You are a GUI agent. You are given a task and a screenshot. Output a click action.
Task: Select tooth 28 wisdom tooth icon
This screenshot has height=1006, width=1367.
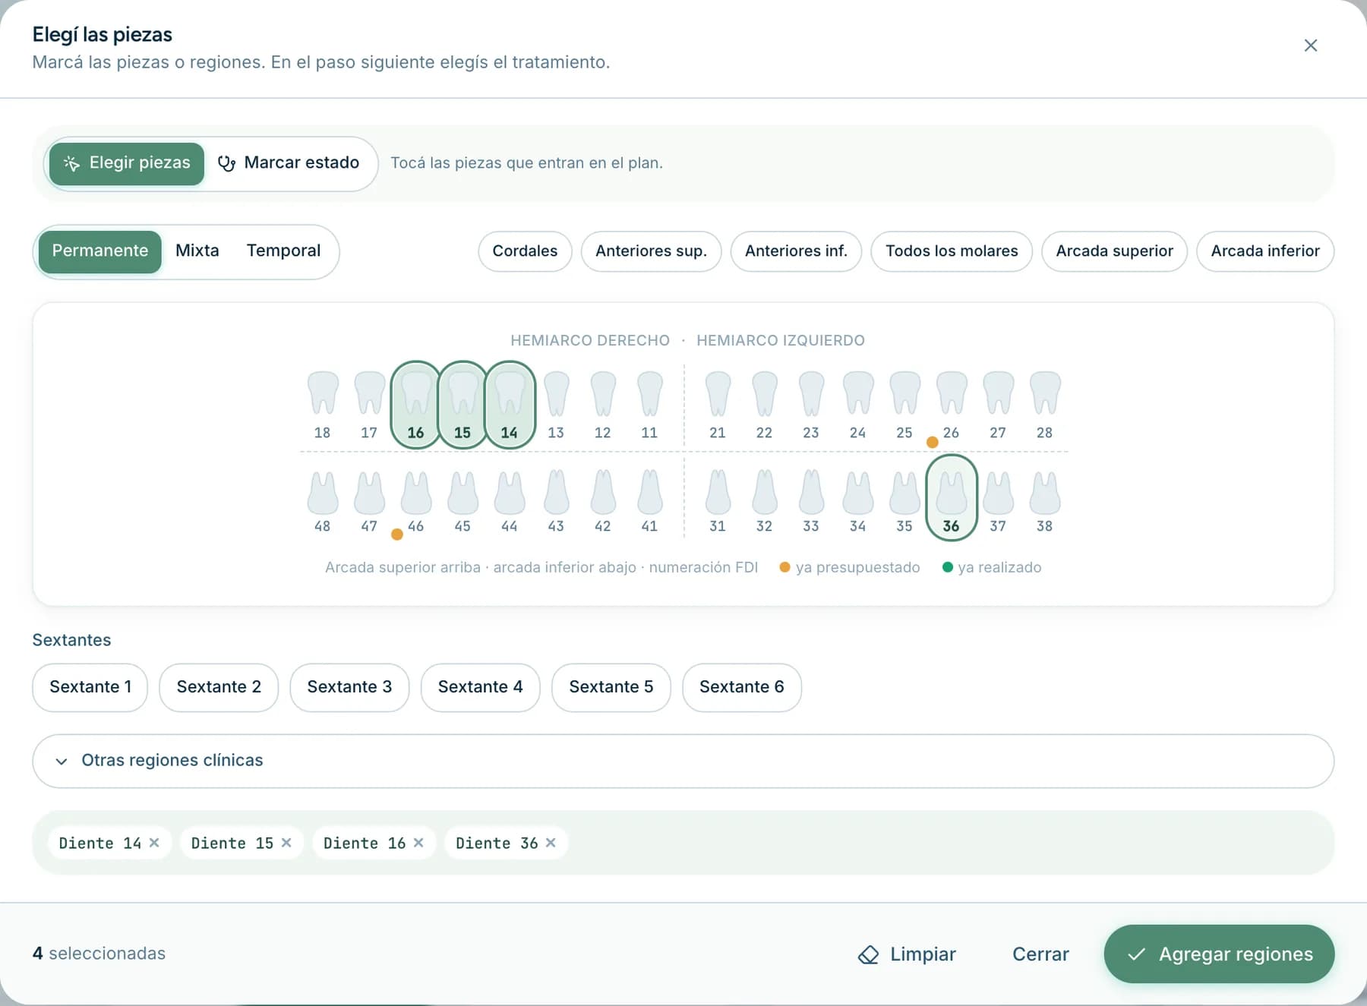coord(1045,405)
